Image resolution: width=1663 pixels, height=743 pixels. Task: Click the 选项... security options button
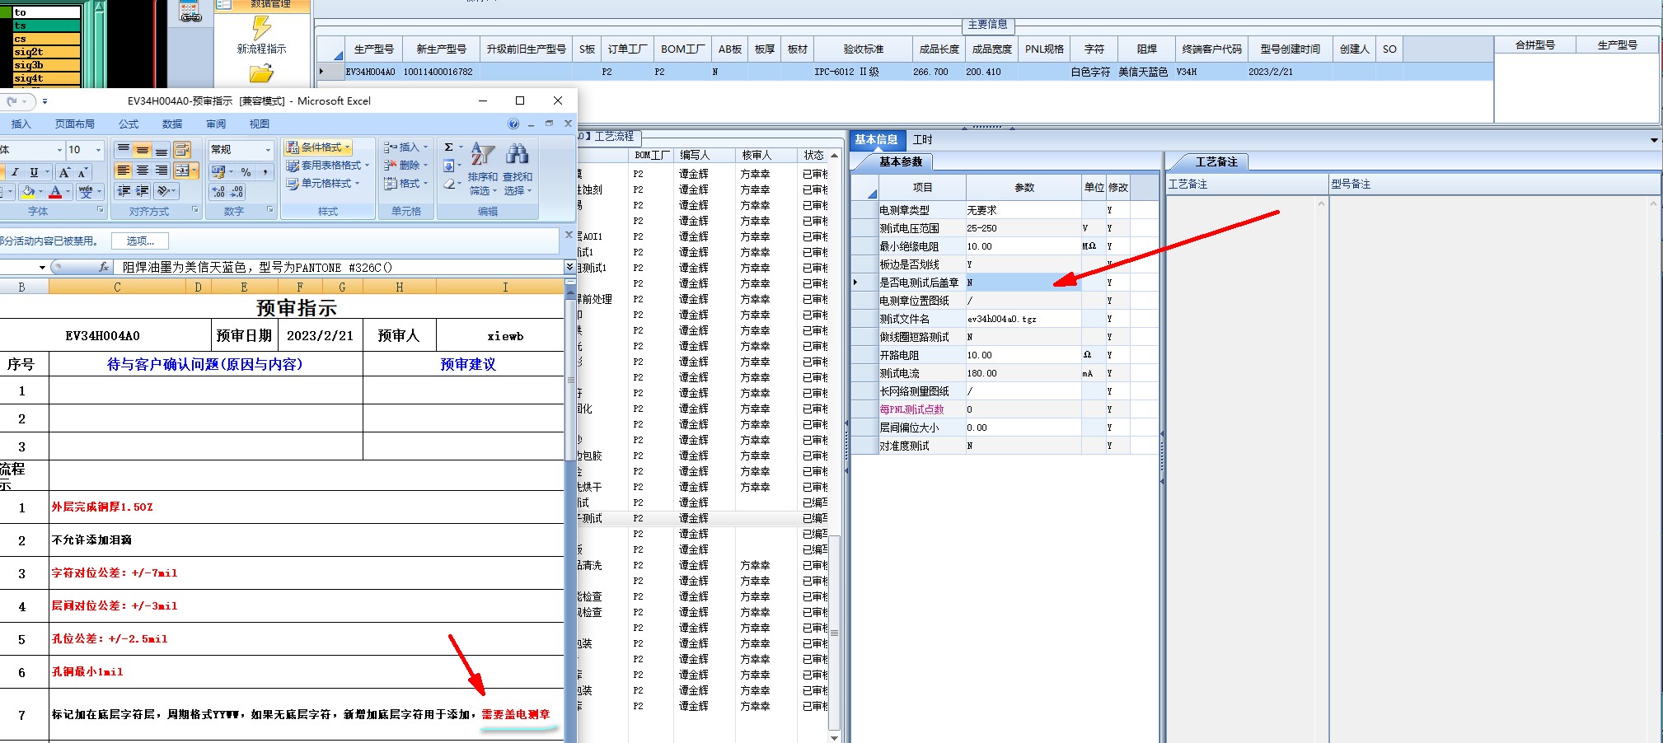[x=140, y=241]
